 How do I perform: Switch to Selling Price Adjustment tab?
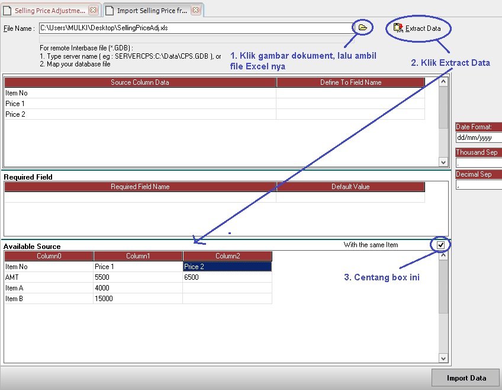[50, 11]
